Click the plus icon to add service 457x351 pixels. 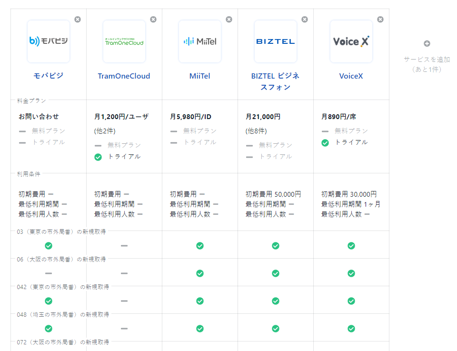pos(427,44)
